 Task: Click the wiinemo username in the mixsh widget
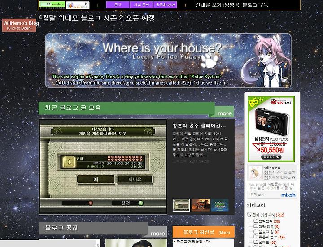272,168
